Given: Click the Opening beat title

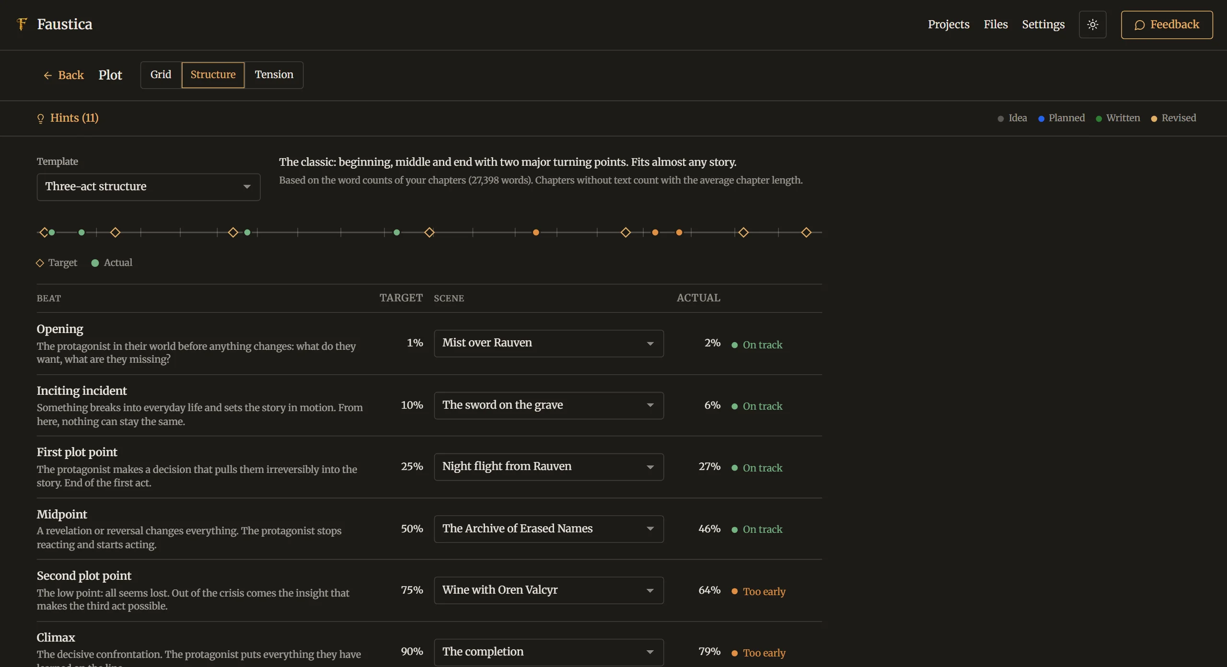Looking at the screenshot, I should [60, 329].
